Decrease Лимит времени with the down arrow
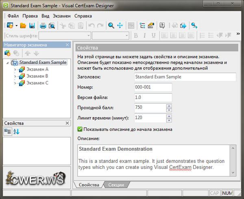The height and width of the screenshot is (199, 244). pyautogui.click(x=169, y=120)
